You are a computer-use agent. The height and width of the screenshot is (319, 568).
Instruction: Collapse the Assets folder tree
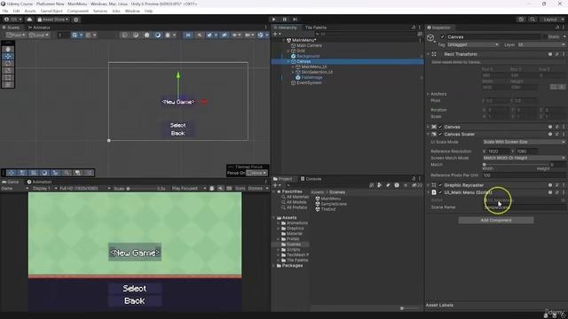pos(274,218)
